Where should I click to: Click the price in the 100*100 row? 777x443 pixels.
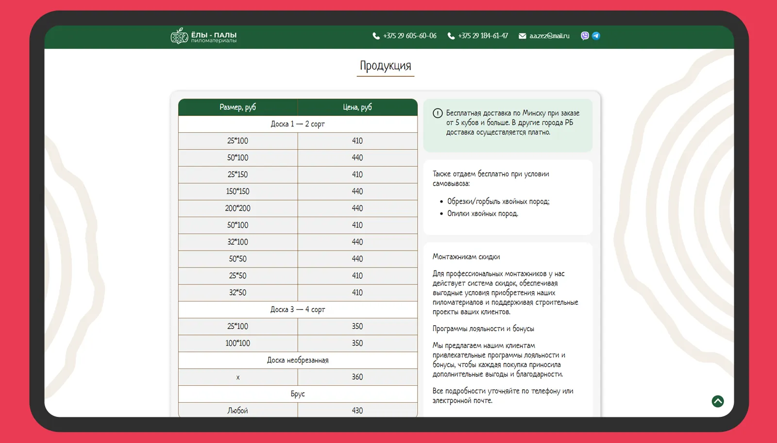(x=357, y=343)
